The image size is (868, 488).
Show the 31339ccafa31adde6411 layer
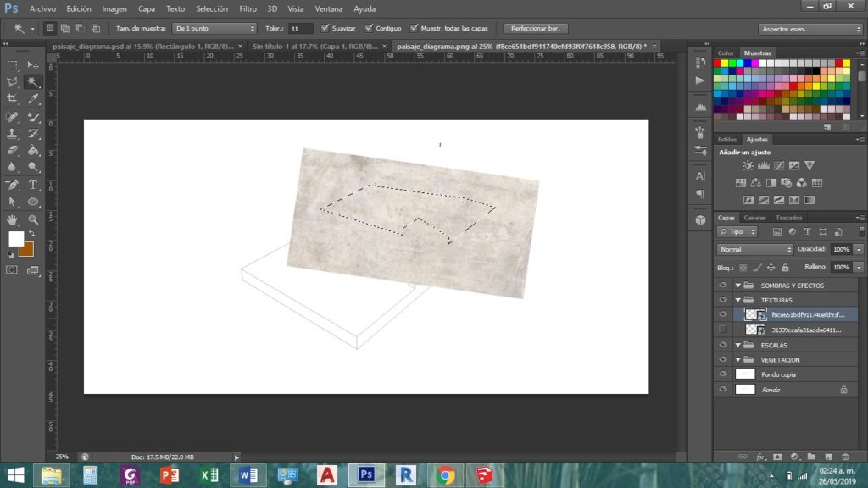point(722,330)
